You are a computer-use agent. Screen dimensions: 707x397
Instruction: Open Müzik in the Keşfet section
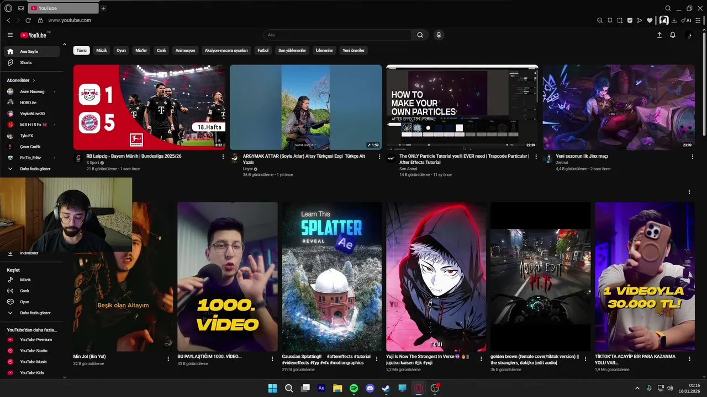tap(32, 280)
